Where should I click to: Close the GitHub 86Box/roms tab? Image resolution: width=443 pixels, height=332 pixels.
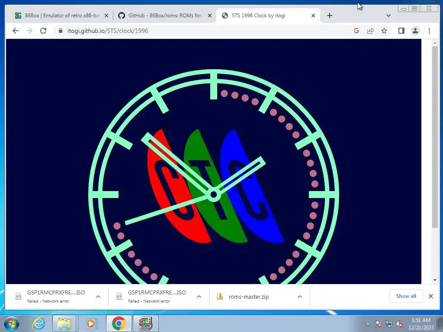pyautogui.click(x=210, y=16)
